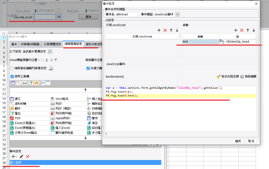The width and height of the screenshot is (269, 169).
Task: Move parameter up with arrow icon
Action: coord(248,31)
